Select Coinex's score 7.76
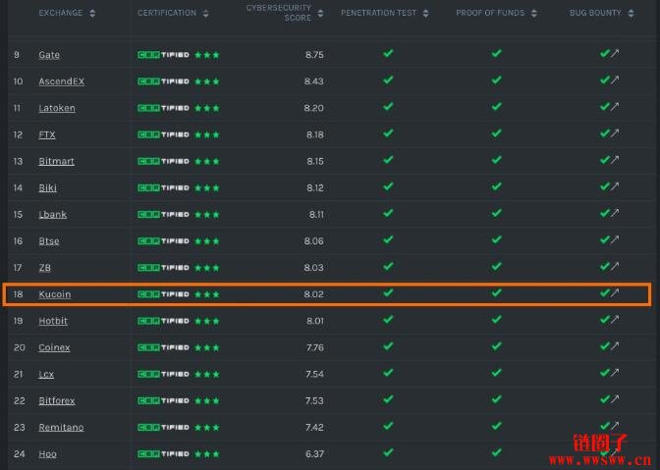Viewport: 660px width, 470px height. pyautogui.click(x=315, y=347)
